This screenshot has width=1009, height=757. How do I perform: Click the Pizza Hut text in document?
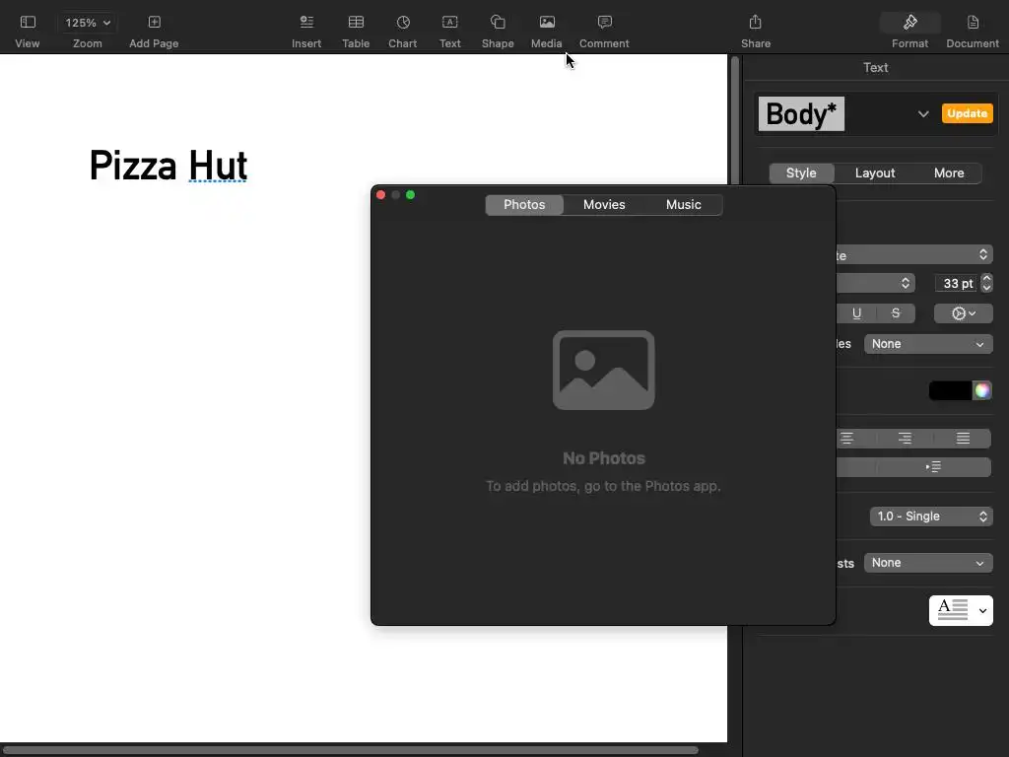tap(168, 166)
